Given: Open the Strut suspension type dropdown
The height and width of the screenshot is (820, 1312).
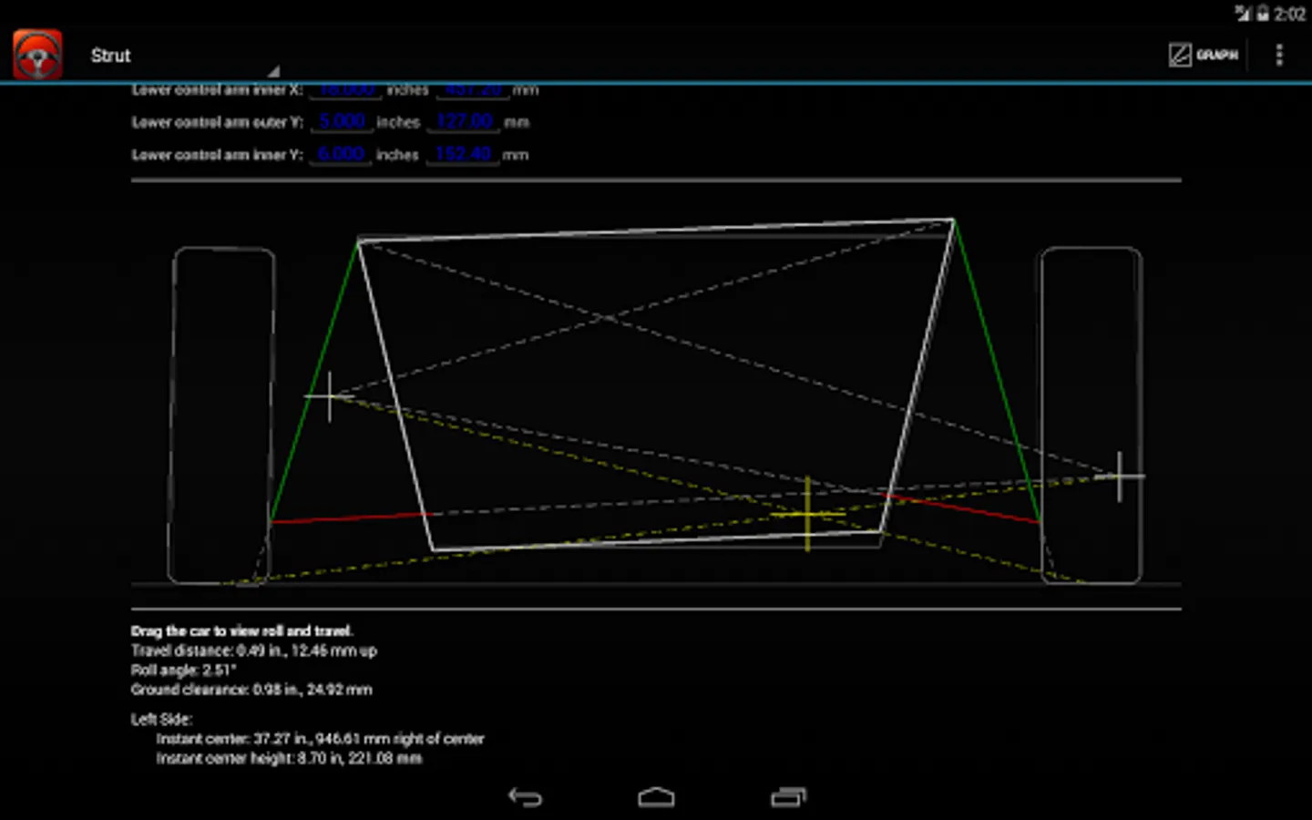Looking at the screenshot, I should (184, 56).
